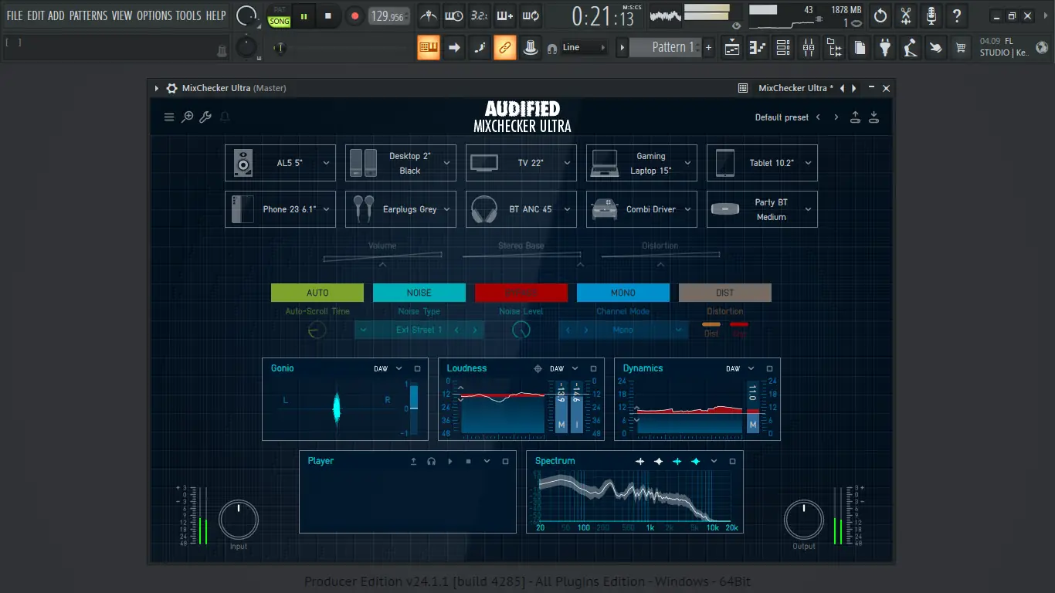Click the undo history circular-arrow icon
Viewport: 1055px width, 593px height.
pos(880,15)
